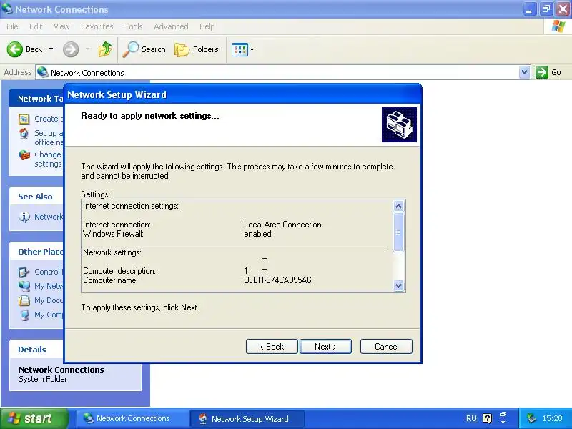Click the See Also panel header
572x429 pixels.
pyautogui.click(x=35, y=197)
